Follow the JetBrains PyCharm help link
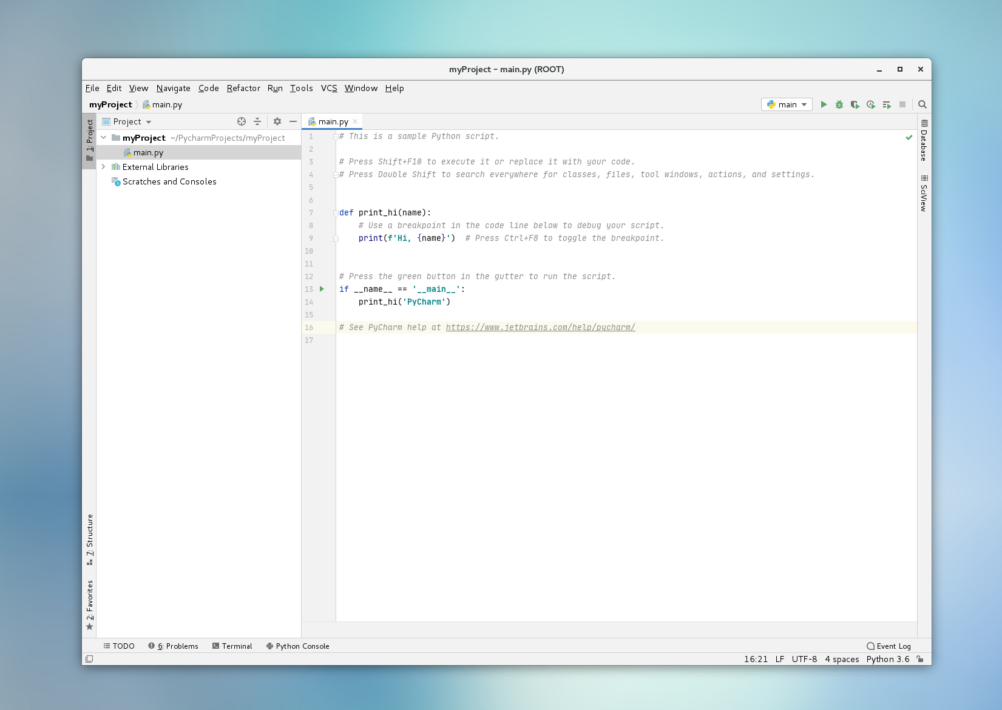 (540, 327)
